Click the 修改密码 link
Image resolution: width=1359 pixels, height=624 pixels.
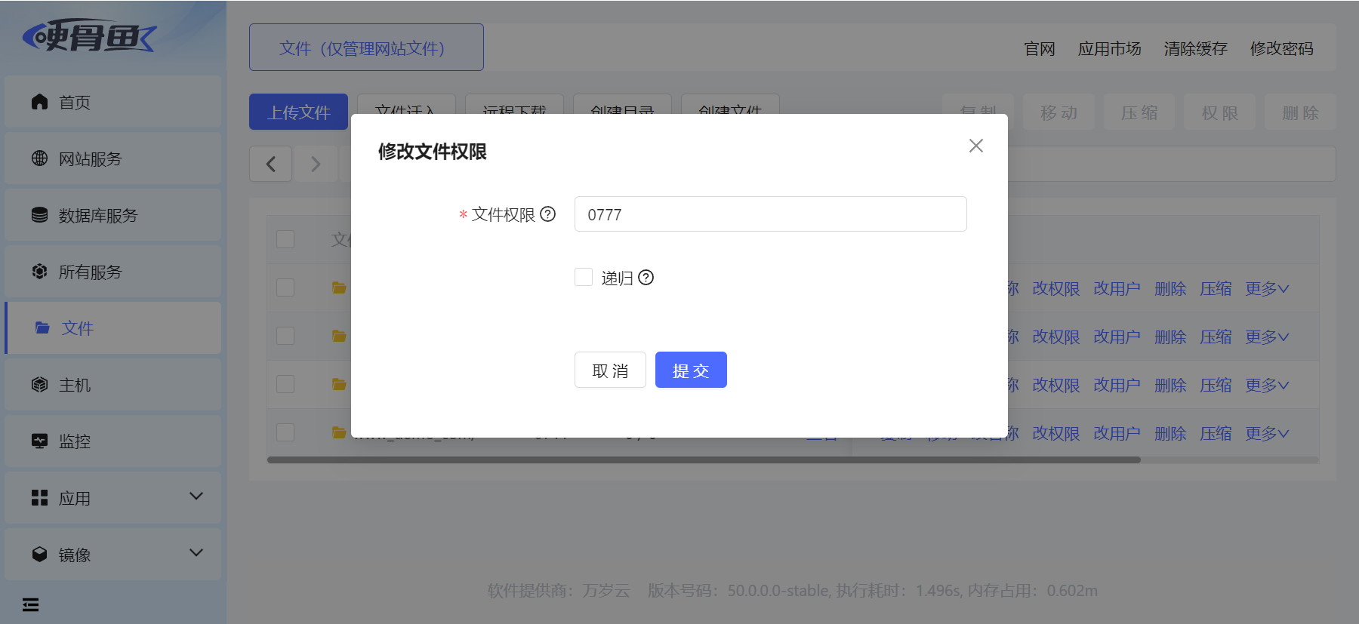[1282, 48]
